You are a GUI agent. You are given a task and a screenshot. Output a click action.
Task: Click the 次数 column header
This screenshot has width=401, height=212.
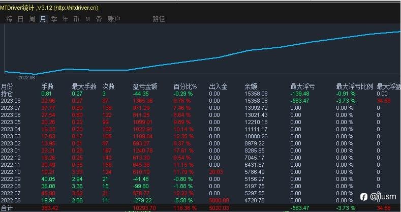pos(108,86)
